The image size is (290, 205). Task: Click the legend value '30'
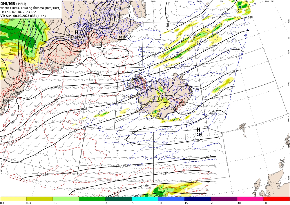[x=239, y=203]
